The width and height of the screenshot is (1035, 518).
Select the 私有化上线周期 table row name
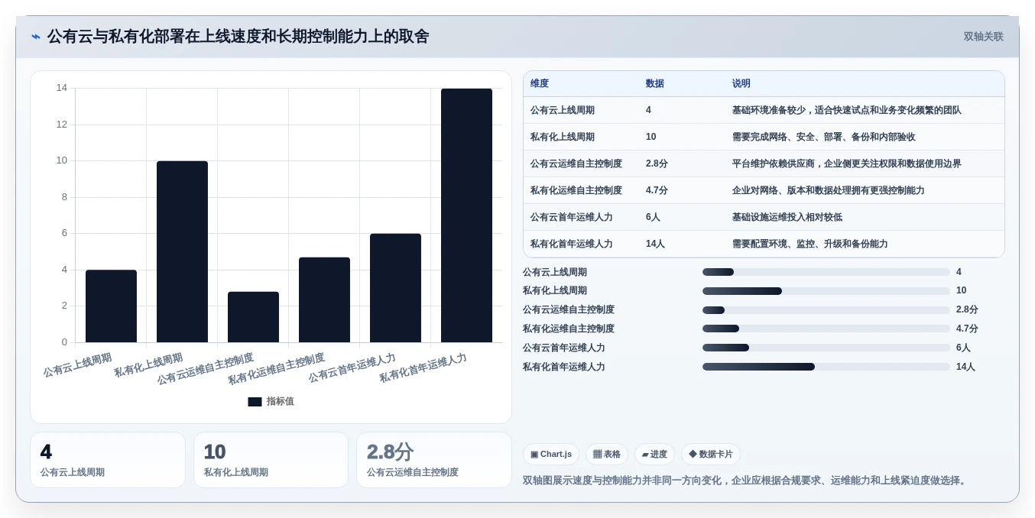click(x=563, y=138)
